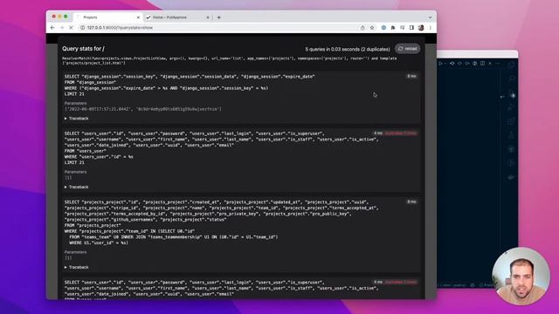This screenshot has height=314, width=559.
Task: Click the browser forward arrow
Action: tap(62, 27)
